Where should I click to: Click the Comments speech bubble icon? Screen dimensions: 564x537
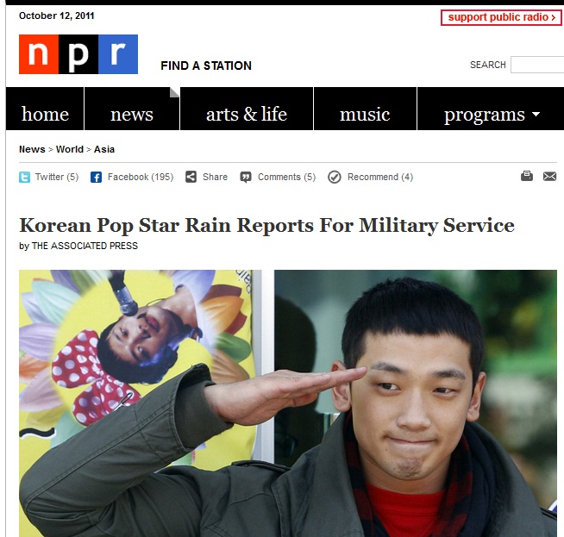246,177
